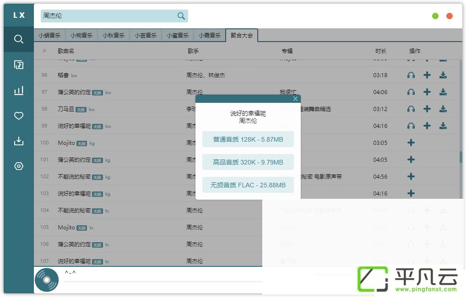Click the 歌曲名 column header
The image size is (466, 297).
pos(66,51)
